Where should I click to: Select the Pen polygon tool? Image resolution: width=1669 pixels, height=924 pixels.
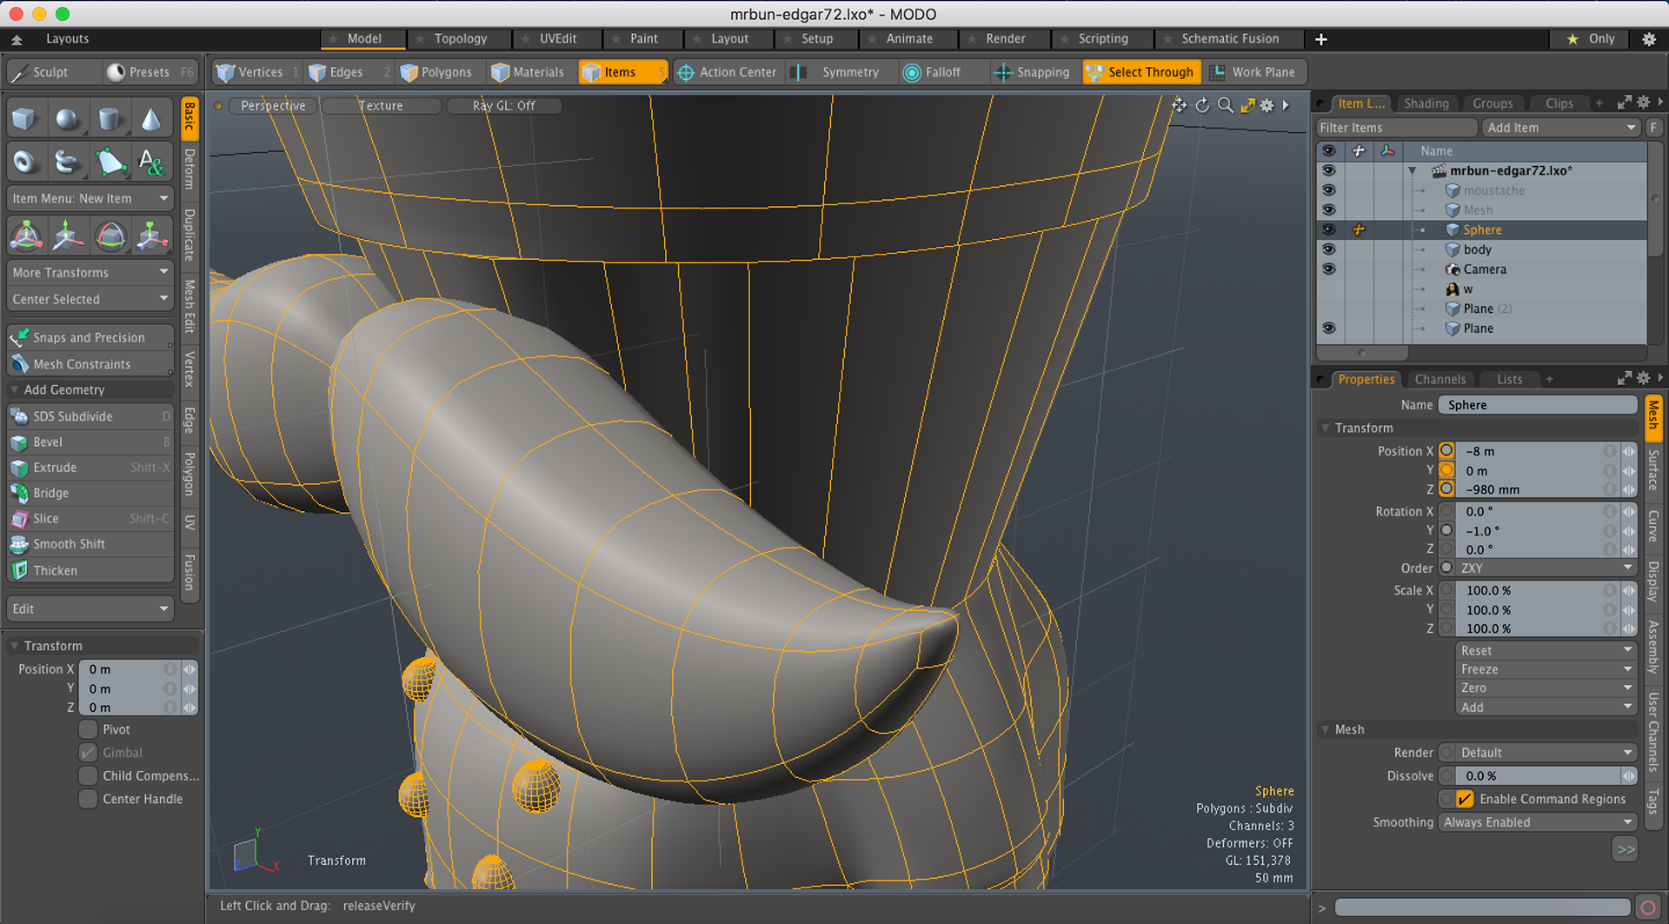click(110, 162)
